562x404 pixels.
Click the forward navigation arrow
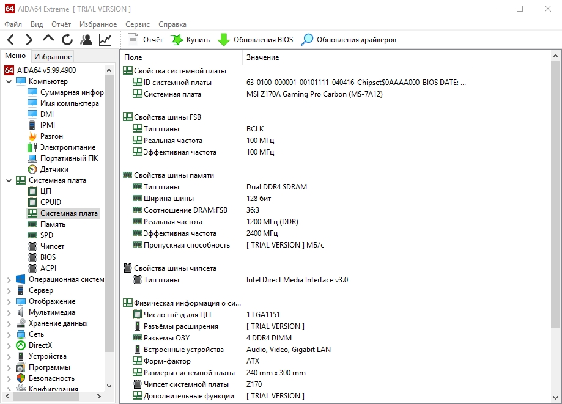[29, 39]
